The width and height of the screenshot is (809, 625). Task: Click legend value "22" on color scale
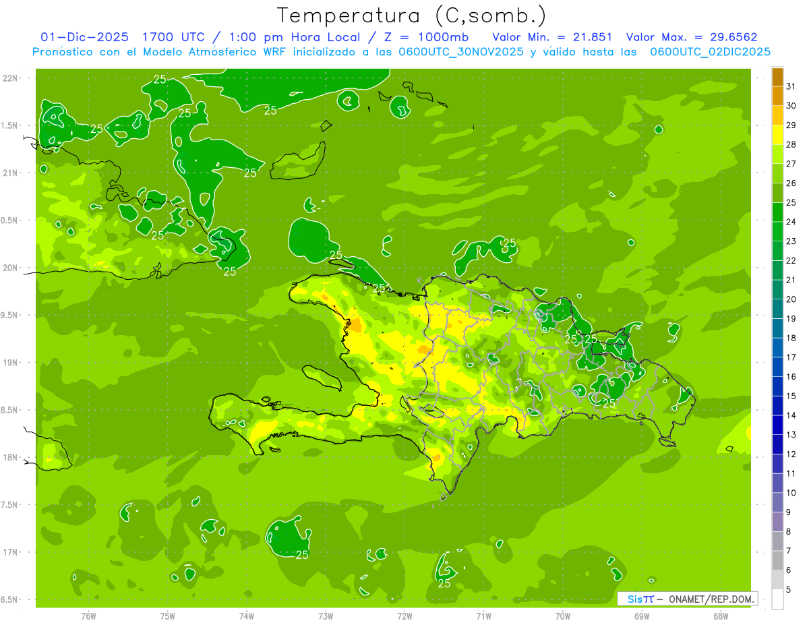791,260
